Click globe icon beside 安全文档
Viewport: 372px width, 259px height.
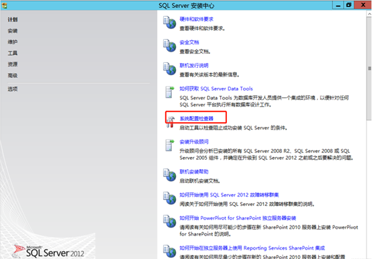169,46
